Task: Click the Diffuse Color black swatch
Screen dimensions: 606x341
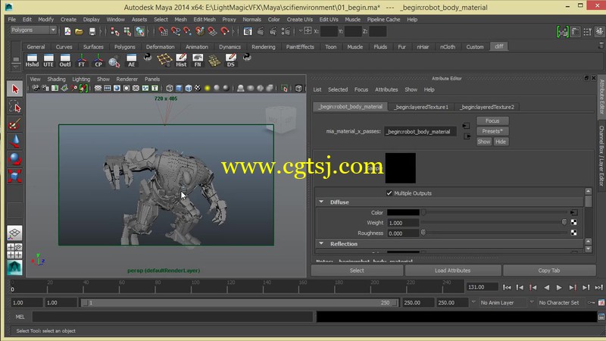Action: tap(403, 212)
